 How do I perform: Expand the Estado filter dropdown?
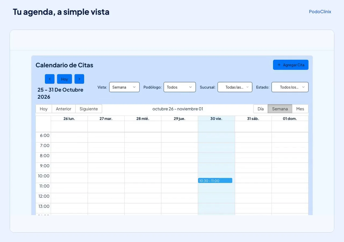coord(290,87)
